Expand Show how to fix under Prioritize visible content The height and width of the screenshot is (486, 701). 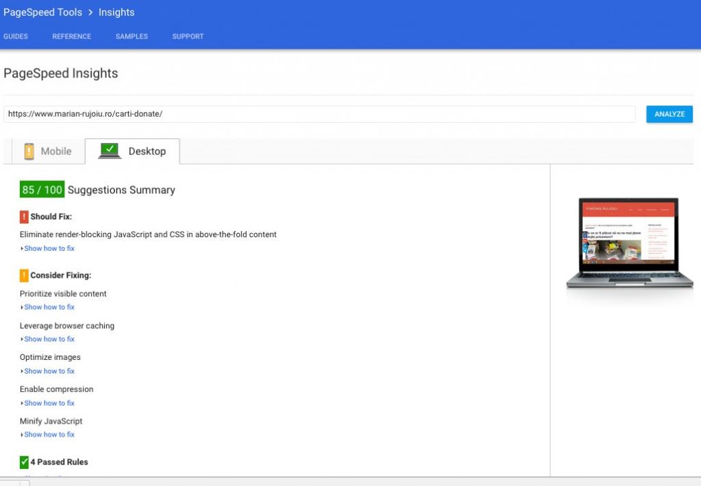pos(49,306)
